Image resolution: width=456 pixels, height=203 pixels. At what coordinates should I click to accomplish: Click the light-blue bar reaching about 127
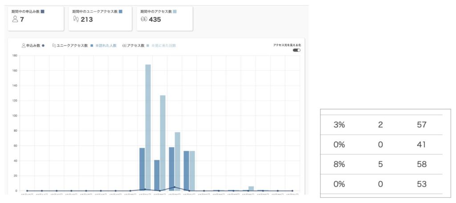pyautogui.click(x=163, y=143)
